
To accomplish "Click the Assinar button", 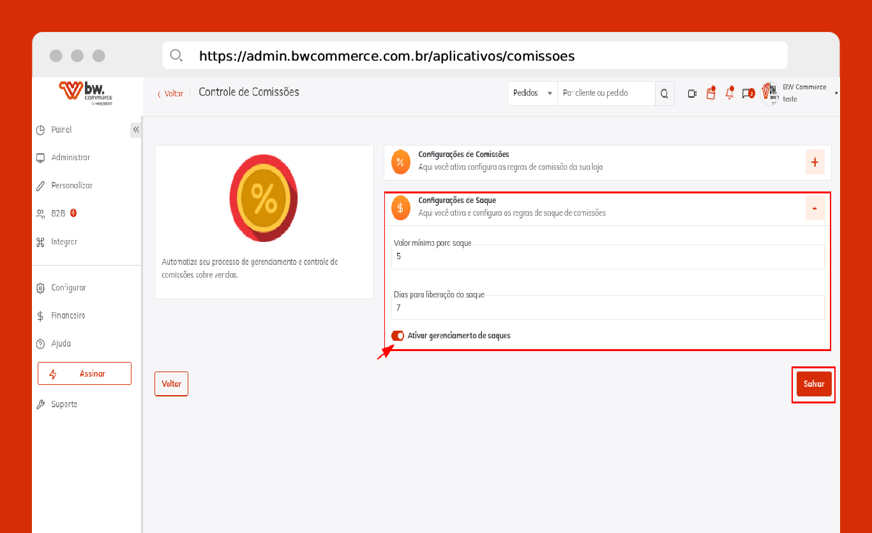I will (84, 374).
